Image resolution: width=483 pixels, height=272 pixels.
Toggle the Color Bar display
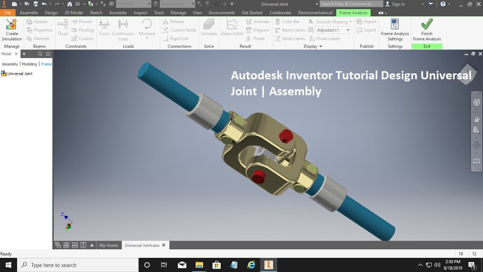287,22
